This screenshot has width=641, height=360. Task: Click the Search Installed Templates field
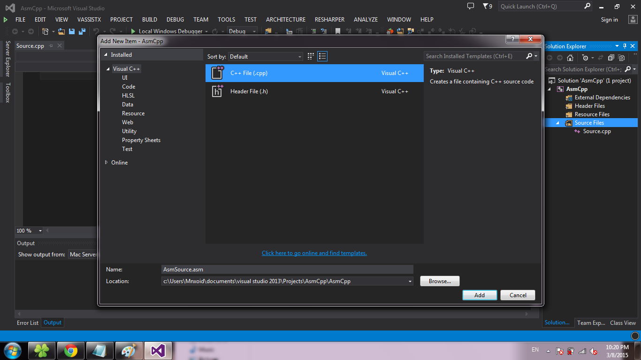[474, 56]
